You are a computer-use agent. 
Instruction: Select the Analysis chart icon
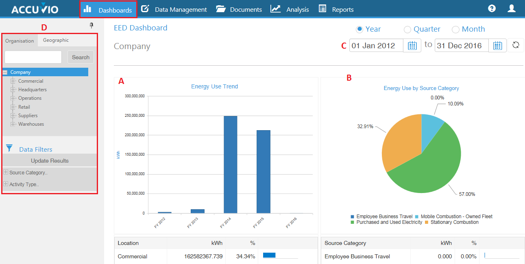(275, 9)
